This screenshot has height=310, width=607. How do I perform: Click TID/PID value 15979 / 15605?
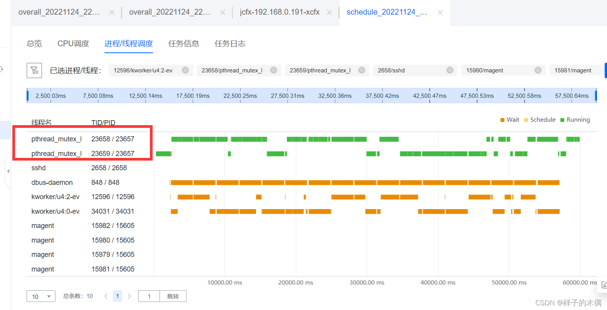[113, 255]
